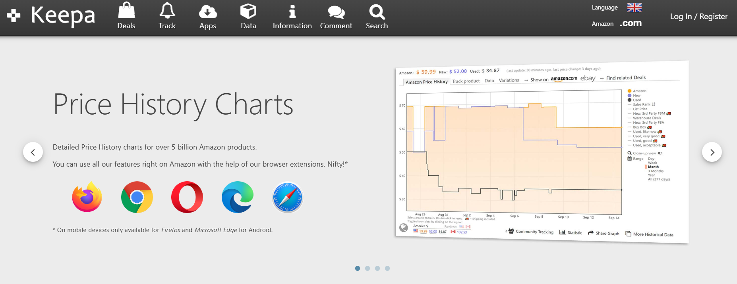This screenshot has height=284, width=737.
Task: Click 'Microsoft Edge' in the mobile footnote
Action: tap(216, 230)
